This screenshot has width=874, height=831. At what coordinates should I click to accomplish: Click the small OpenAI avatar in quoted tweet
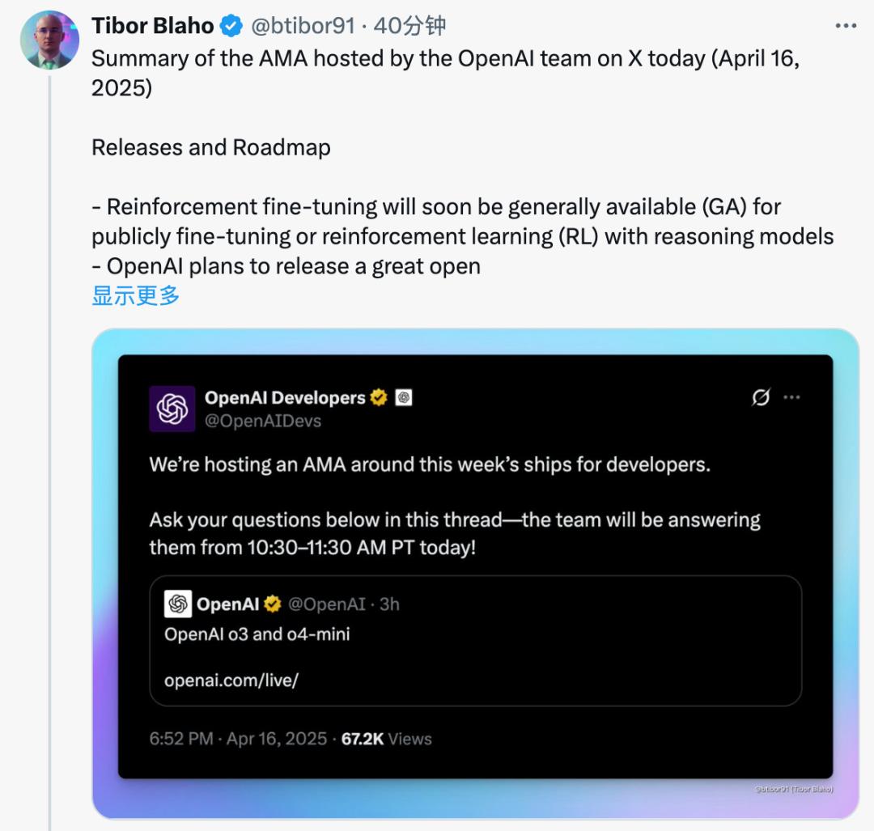[177, 604]
